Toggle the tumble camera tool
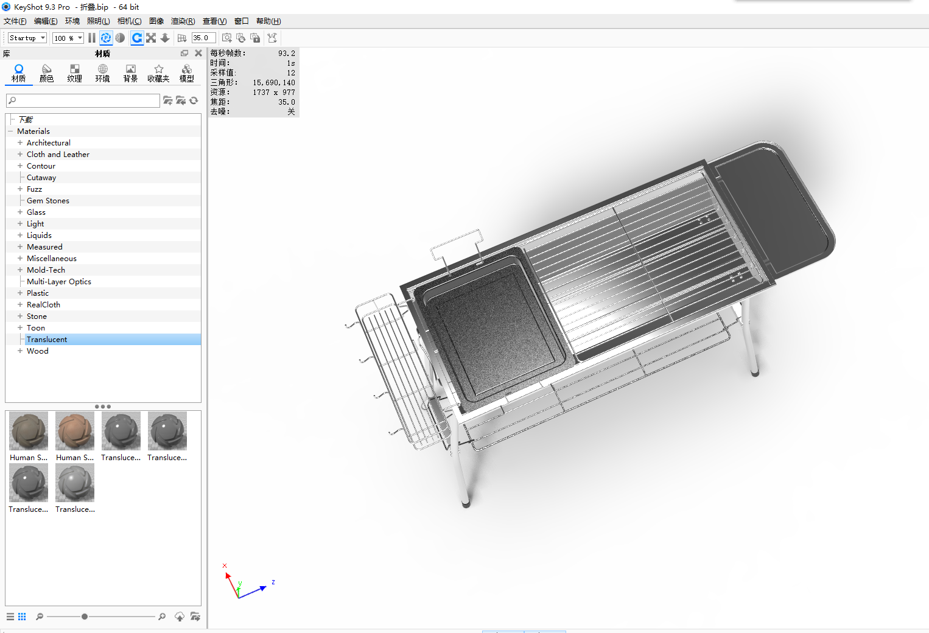This screenshot has width=929, height=633. coord(137,38)
